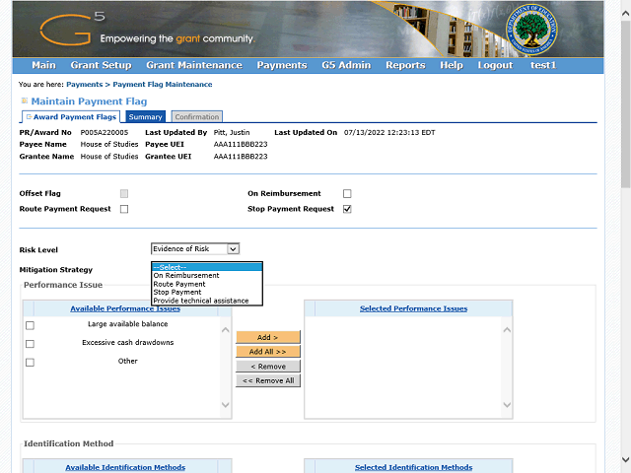Click icon beside Maintain Payment Flag title
This screenshot has height=473, width=631.
24,101
